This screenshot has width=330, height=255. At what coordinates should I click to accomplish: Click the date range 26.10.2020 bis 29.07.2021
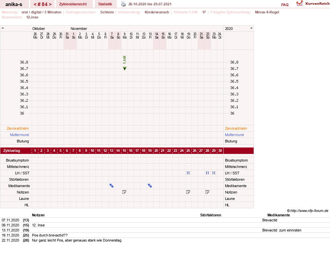click(x=150, y=4)
